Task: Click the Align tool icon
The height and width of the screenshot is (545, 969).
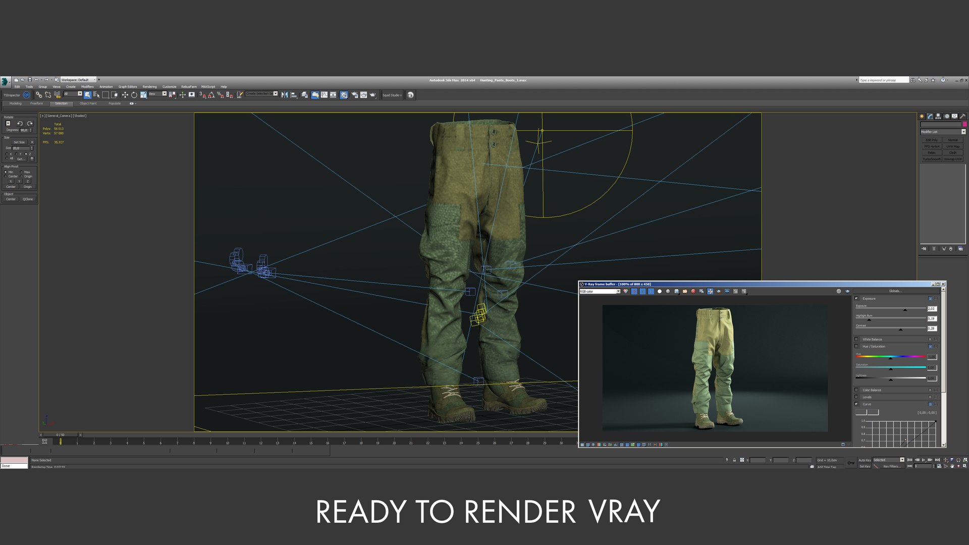Action: point(294,95)
